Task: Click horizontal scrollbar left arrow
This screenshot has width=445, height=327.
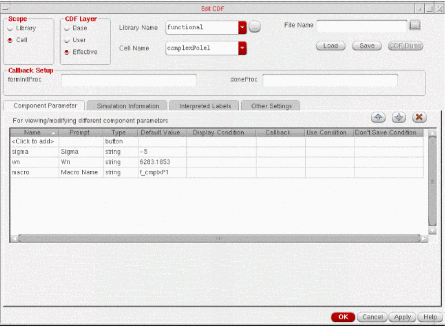Action: pos(14,238)
